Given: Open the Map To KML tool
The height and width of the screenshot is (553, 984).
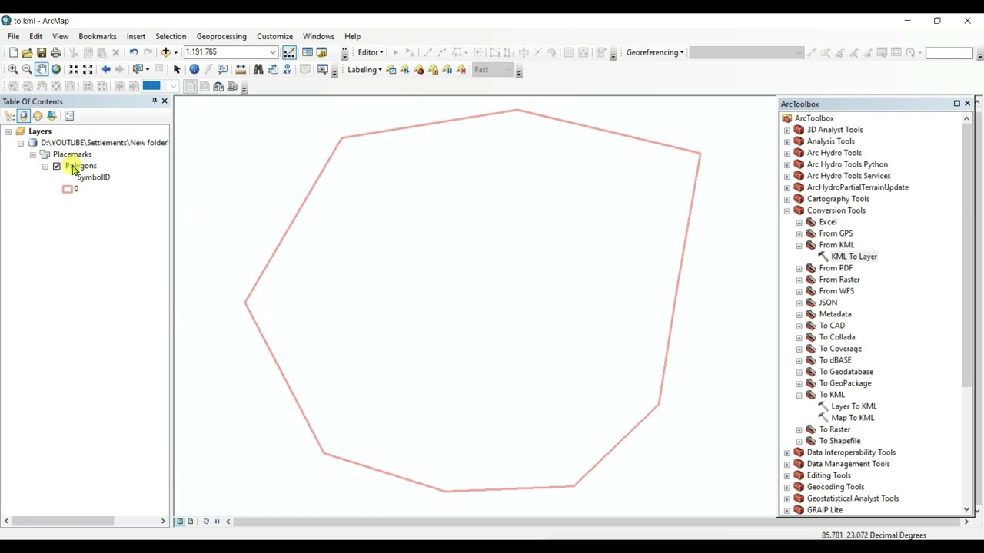Looking at the screenshot, I should 853,418.
